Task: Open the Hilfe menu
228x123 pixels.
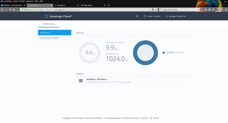Action: [41, 1]
